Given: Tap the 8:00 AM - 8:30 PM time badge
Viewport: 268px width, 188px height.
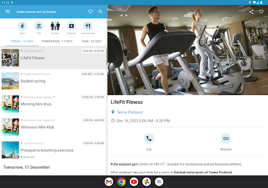Looking at the screenshot, I should pyautogui.click(x=93, y=51).
